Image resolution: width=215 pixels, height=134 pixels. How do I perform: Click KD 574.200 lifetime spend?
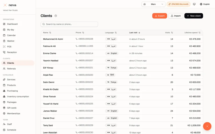point(195,61)
